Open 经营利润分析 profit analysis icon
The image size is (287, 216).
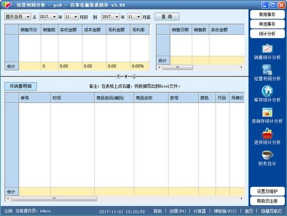point(267,70)
